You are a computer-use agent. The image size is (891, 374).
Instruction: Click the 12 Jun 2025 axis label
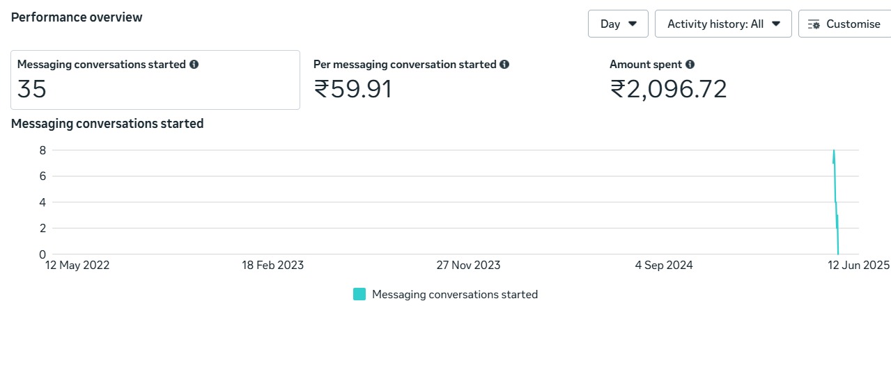coord(858,265)
